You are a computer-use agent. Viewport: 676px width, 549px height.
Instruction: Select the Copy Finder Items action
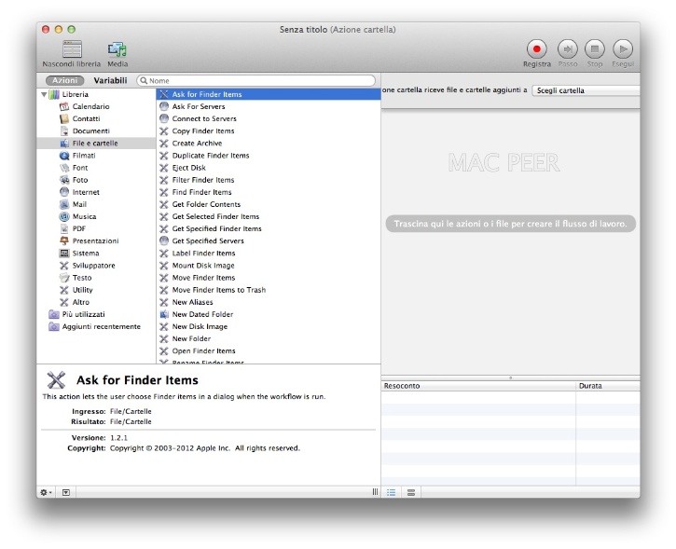269,131
